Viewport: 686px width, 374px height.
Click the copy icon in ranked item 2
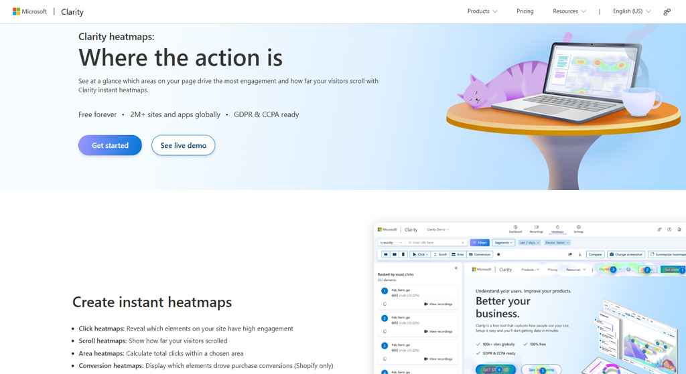tap(385, 331)
